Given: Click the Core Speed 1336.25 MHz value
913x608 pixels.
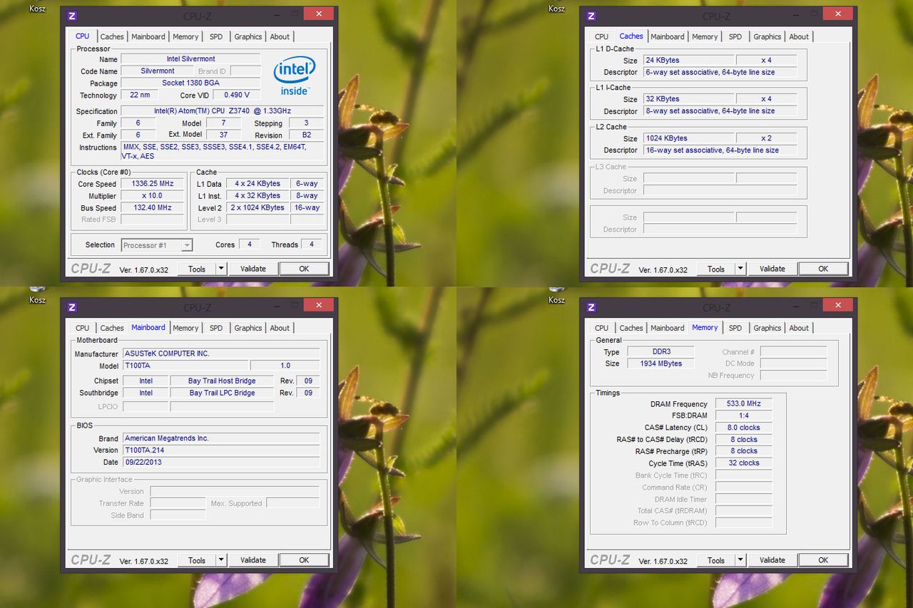Looking at the screenshot, I should point(152,184).
